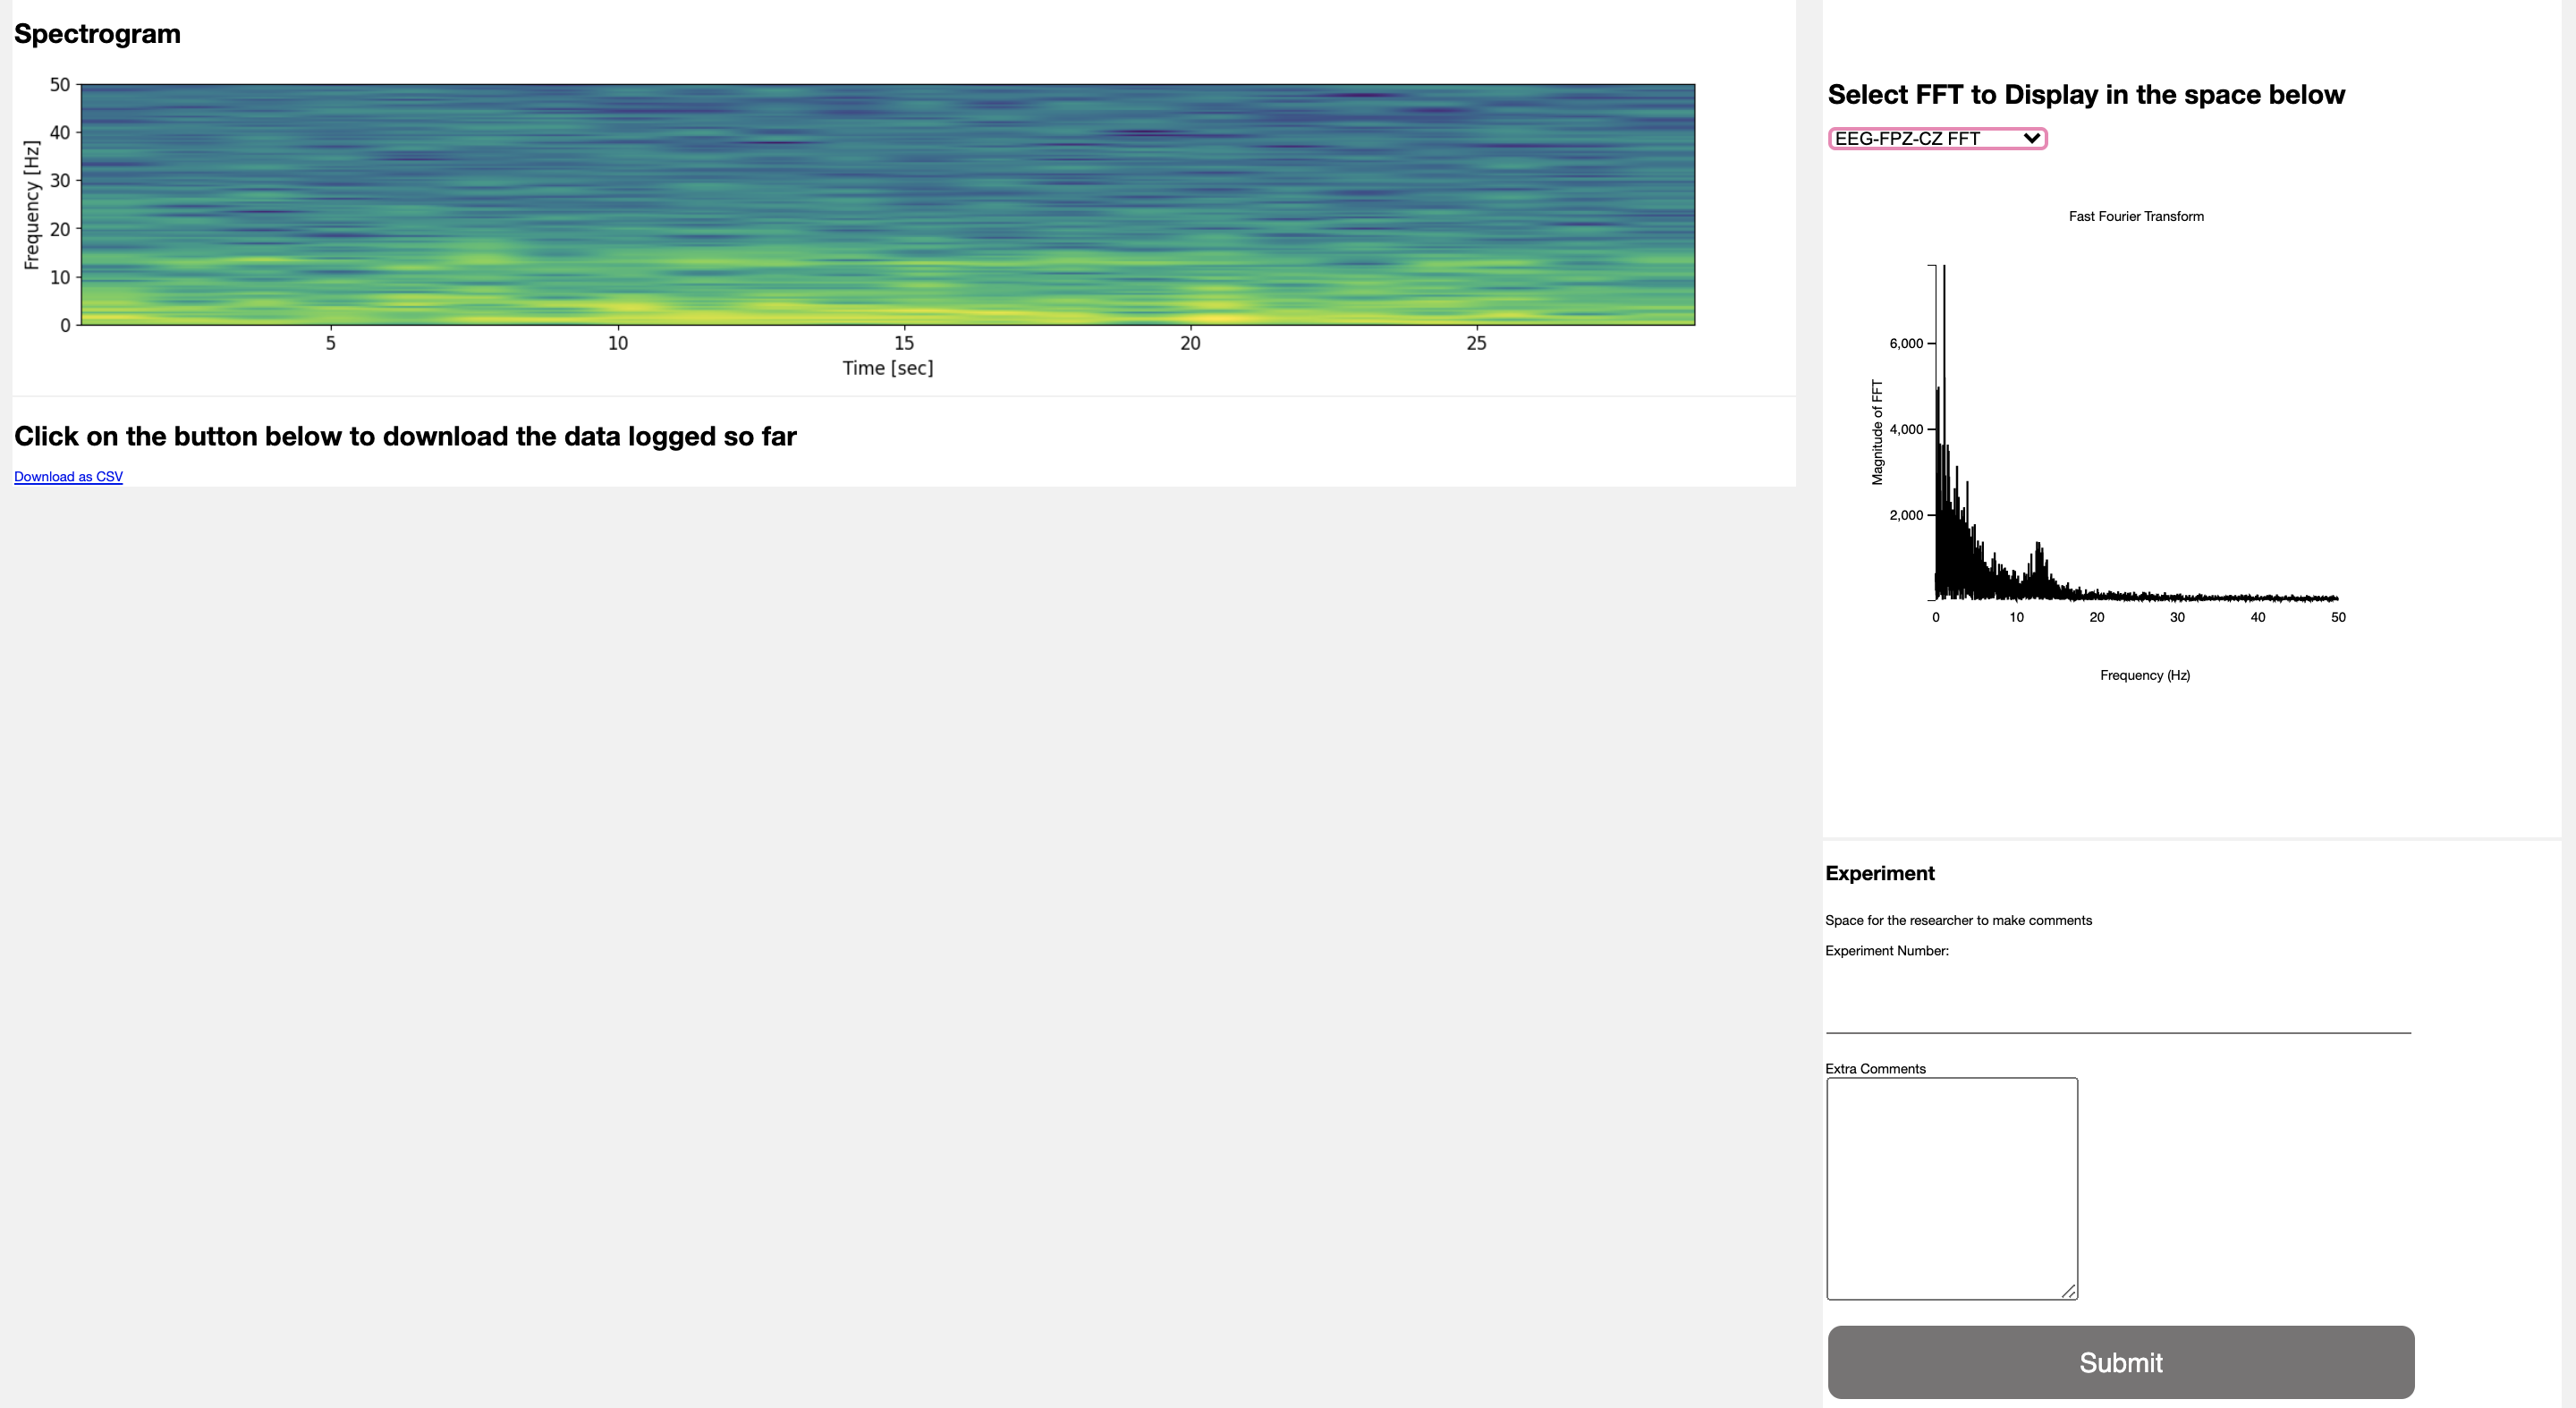Click the Extra Comments resize handle
This screenshot has width=2576, height=1408.
pos(2068,1291)
